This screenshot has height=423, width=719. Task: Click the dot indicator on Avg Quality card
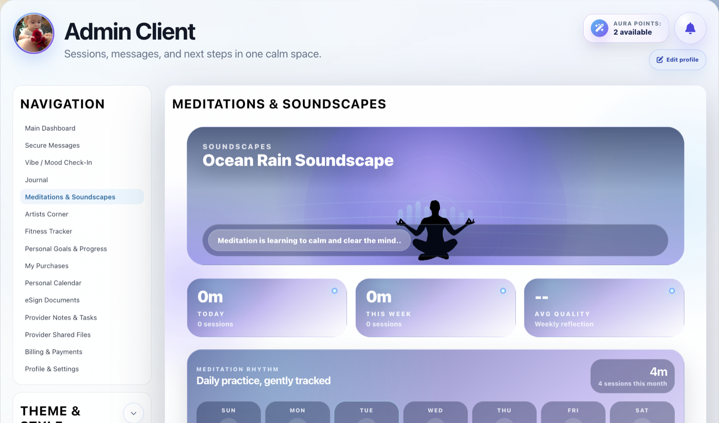(672, 291)
